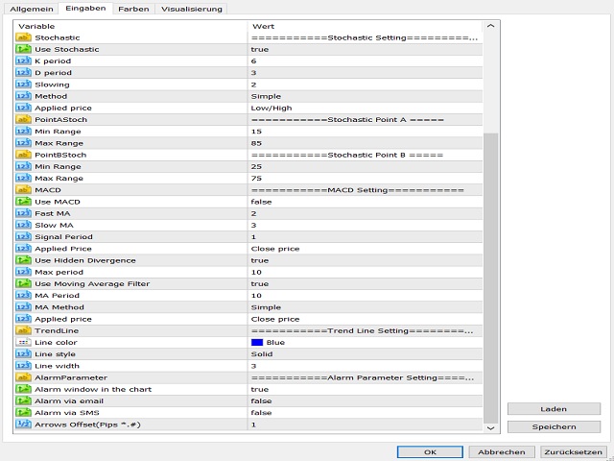This screenshot has height=461, width=614.
Task: Click the Blue line color swatch
Action: tap(257, 342)
